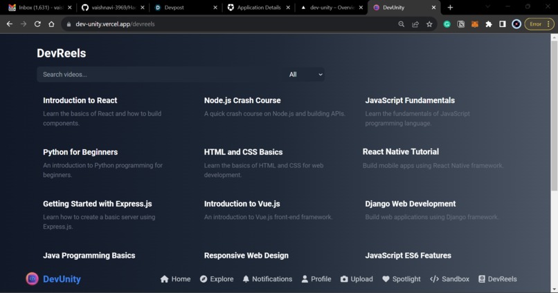Click the Search videos field
The width and height of the screenshot is (558, 293).
160,75
